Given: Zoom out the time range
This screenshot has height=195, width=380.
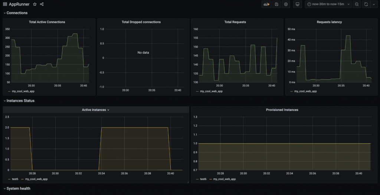Looking at the screenshot, I should click(x=357, y=4).
